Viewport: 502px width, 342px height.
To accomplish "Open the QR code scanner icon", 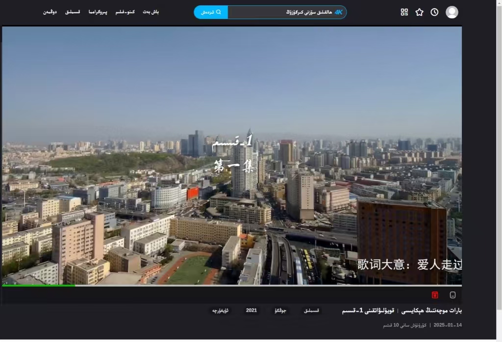I will (404, 12).
